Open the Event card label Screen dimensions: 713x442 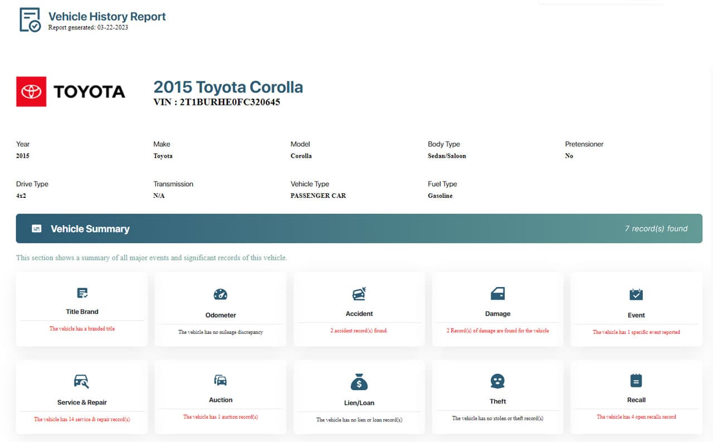(636, 315)
